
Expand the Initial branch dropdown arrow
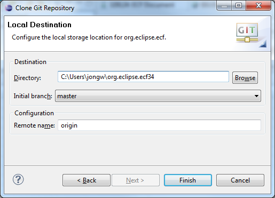click(x=256, y=96)
